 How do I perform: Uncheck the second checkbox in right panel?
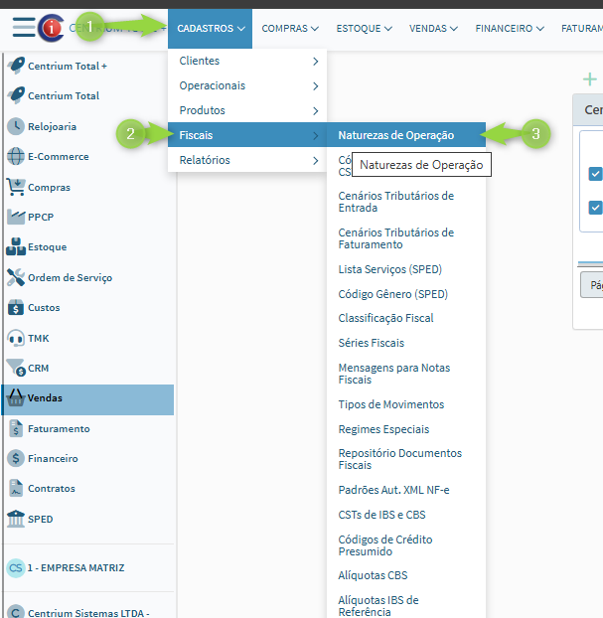click(595, 208)
